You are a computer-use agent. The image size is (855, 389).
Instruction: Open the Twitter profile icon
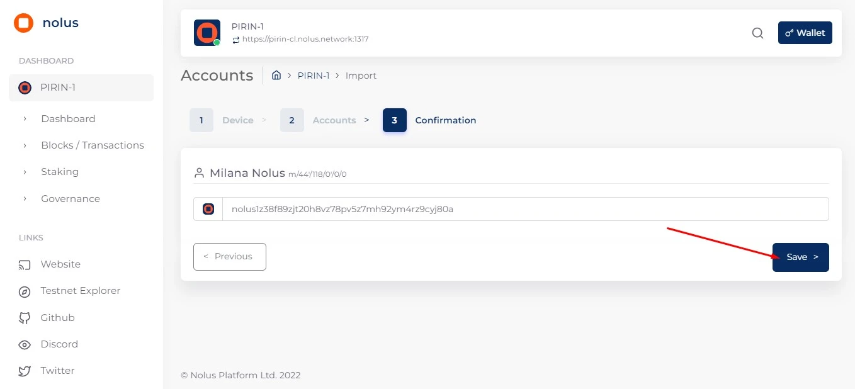[24, 371]
